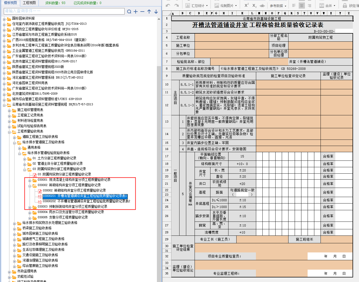Click the select-all corner of spreadsheet
The width and height of the screenshot is (359, 282).
point(167,13)
